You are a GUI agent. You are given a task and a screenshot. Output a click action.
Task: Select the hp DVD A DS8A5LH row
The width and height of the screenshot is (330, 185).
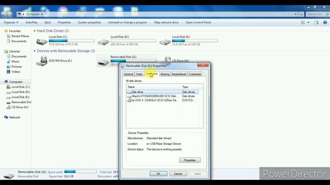(162, 101)
